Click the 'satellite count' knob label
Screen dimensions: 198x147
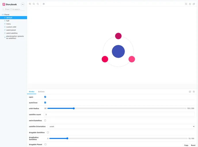tap(35, 115)
